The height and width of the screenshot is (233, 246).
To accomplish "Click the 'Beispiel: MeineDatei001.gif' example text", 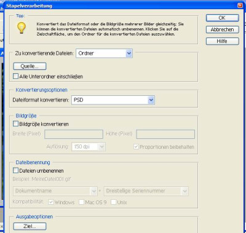I will [x=42, y=179].
